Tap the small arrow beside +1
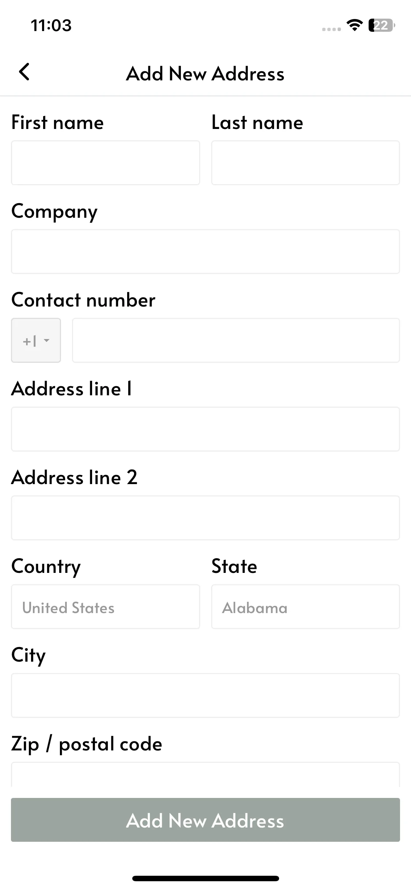 coord(46,341)
